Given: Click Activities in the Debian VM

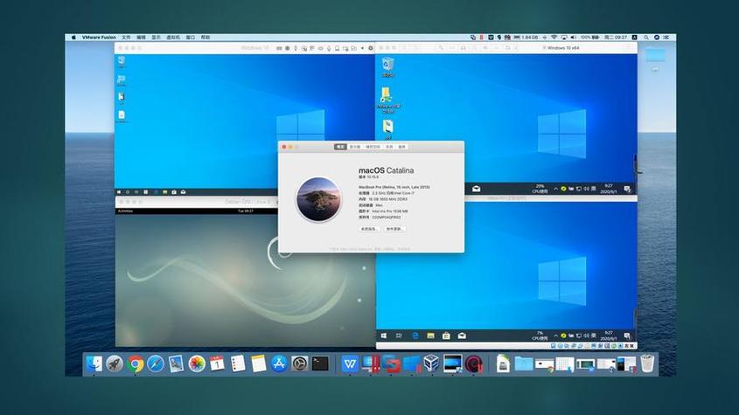Looking at the screenshot, I should (125, 211).
